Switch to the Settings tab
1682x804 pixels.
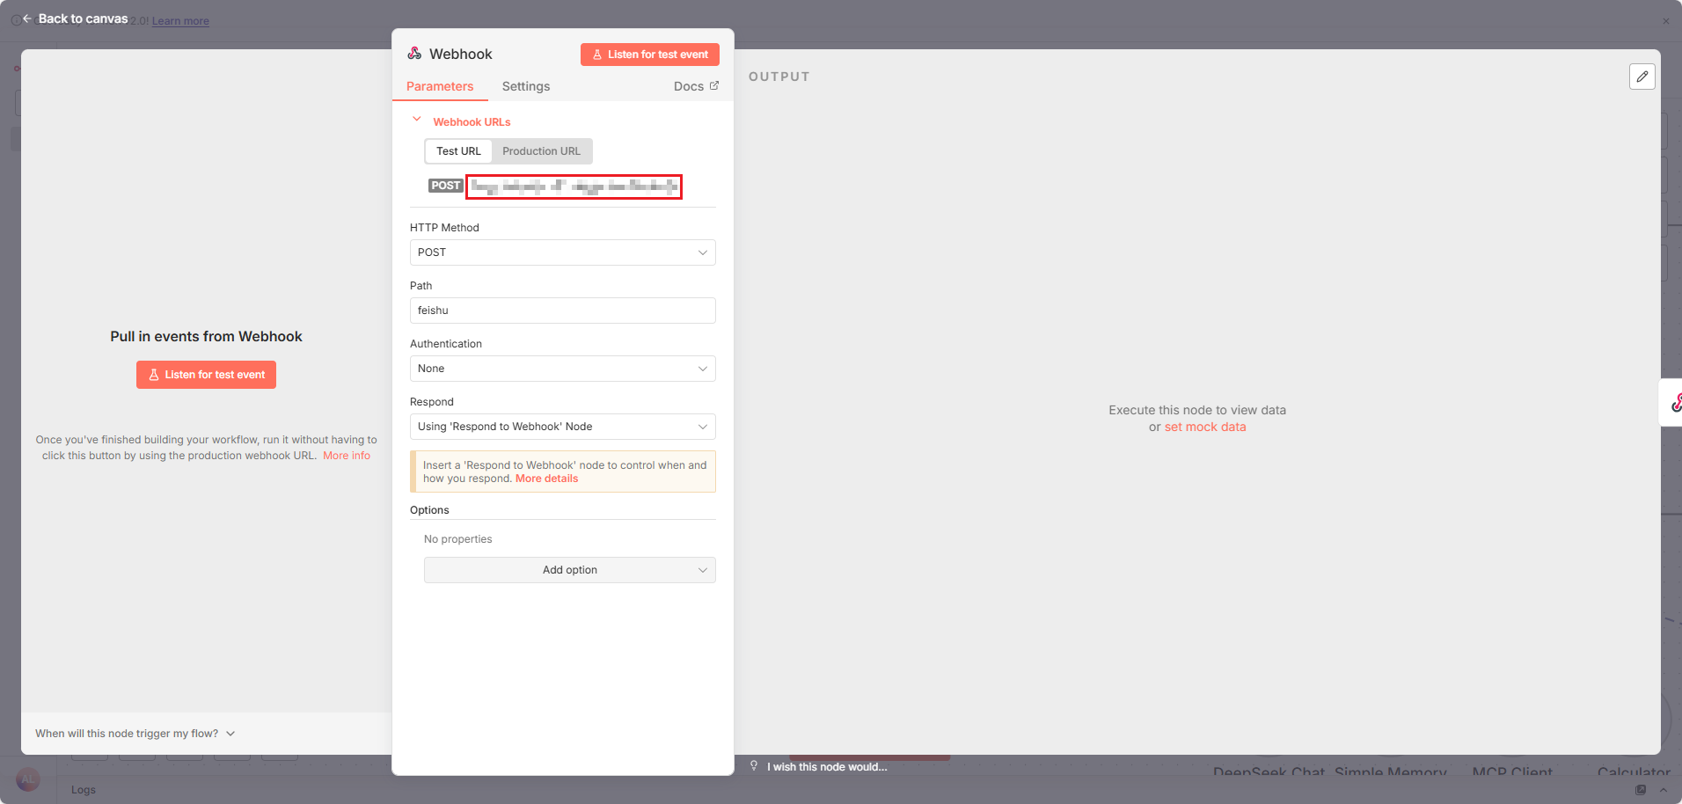pyautogui.click(x=525, y=86)
